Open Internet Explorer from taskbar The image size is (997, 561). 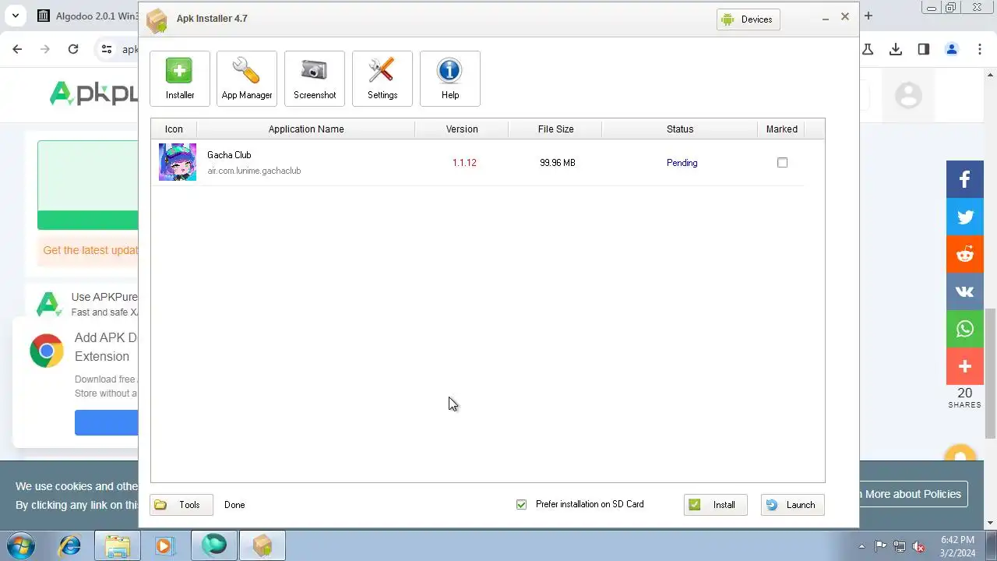[x=70, y=546]
